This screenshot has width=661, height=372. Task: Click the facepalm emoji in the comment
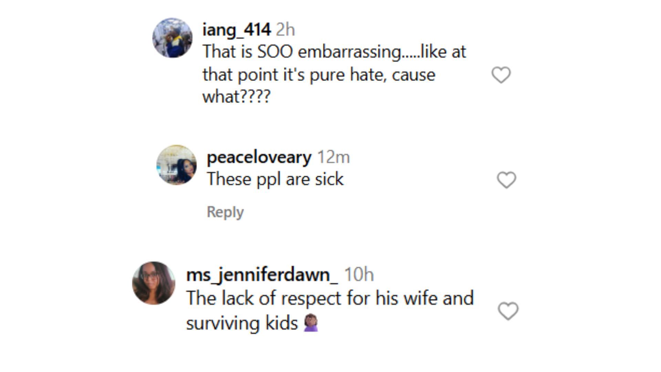311,323
